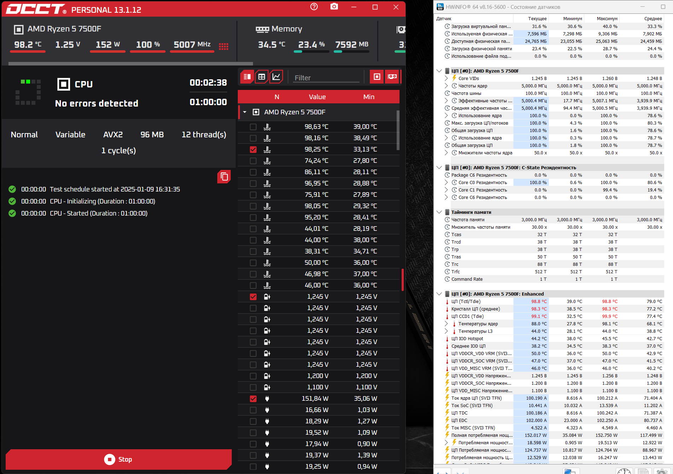The height and width of the screenshot is (474, 673).
Task: Click the HWiNFO app icon in its title bar
Action: (x=440, y=7)
